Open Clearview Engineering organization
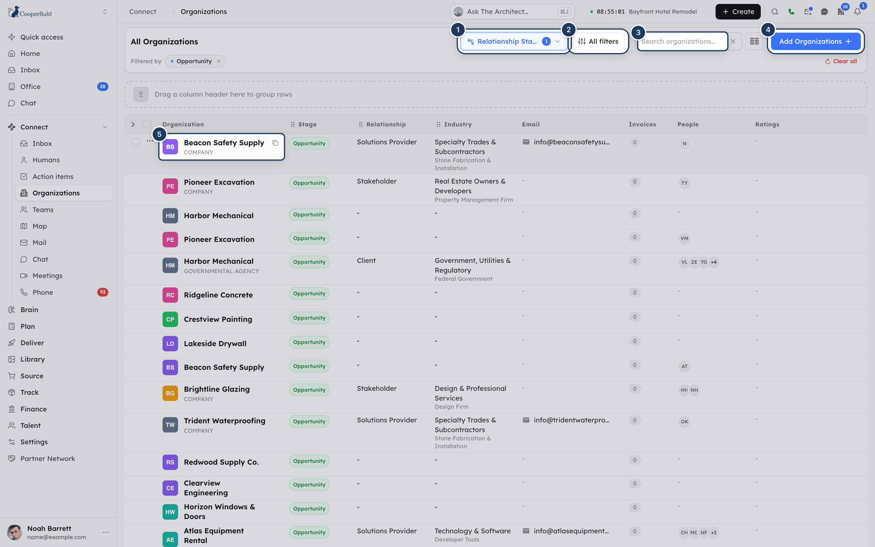Image resolution: width=875 pixels, height=547 pixels. tap(206, 488)
